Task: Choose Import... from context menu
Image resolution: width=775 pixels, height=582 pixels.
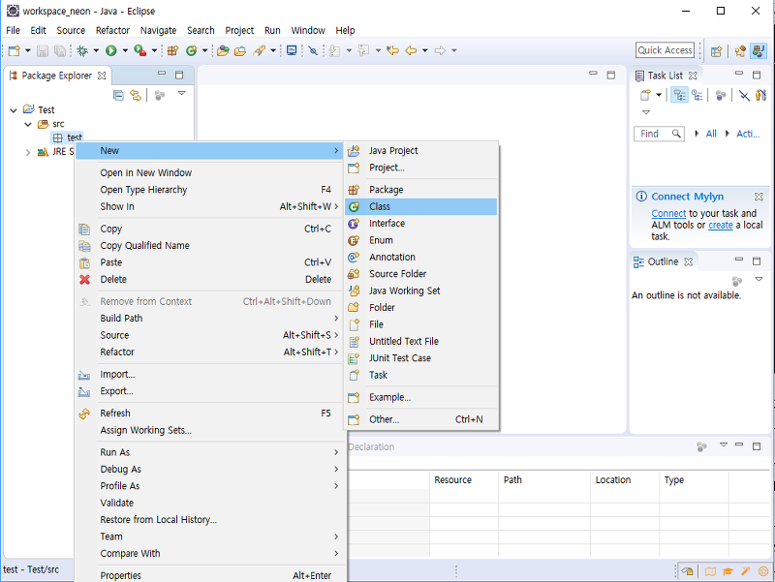Action: point(209,375)
